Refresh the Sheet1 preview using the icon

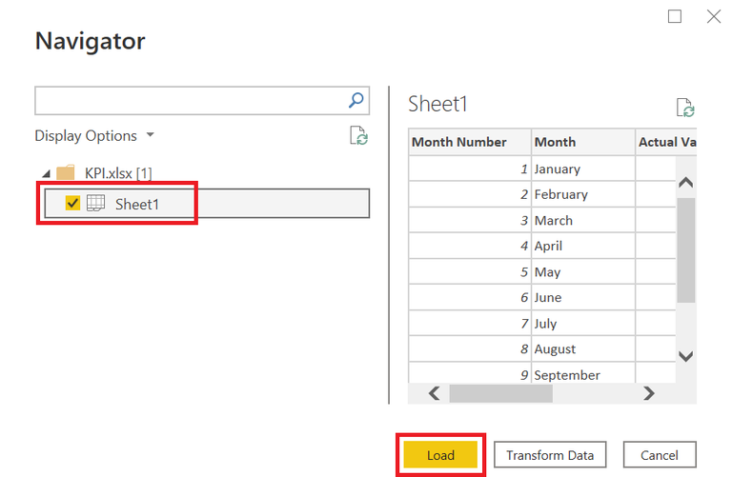[684, 108]
